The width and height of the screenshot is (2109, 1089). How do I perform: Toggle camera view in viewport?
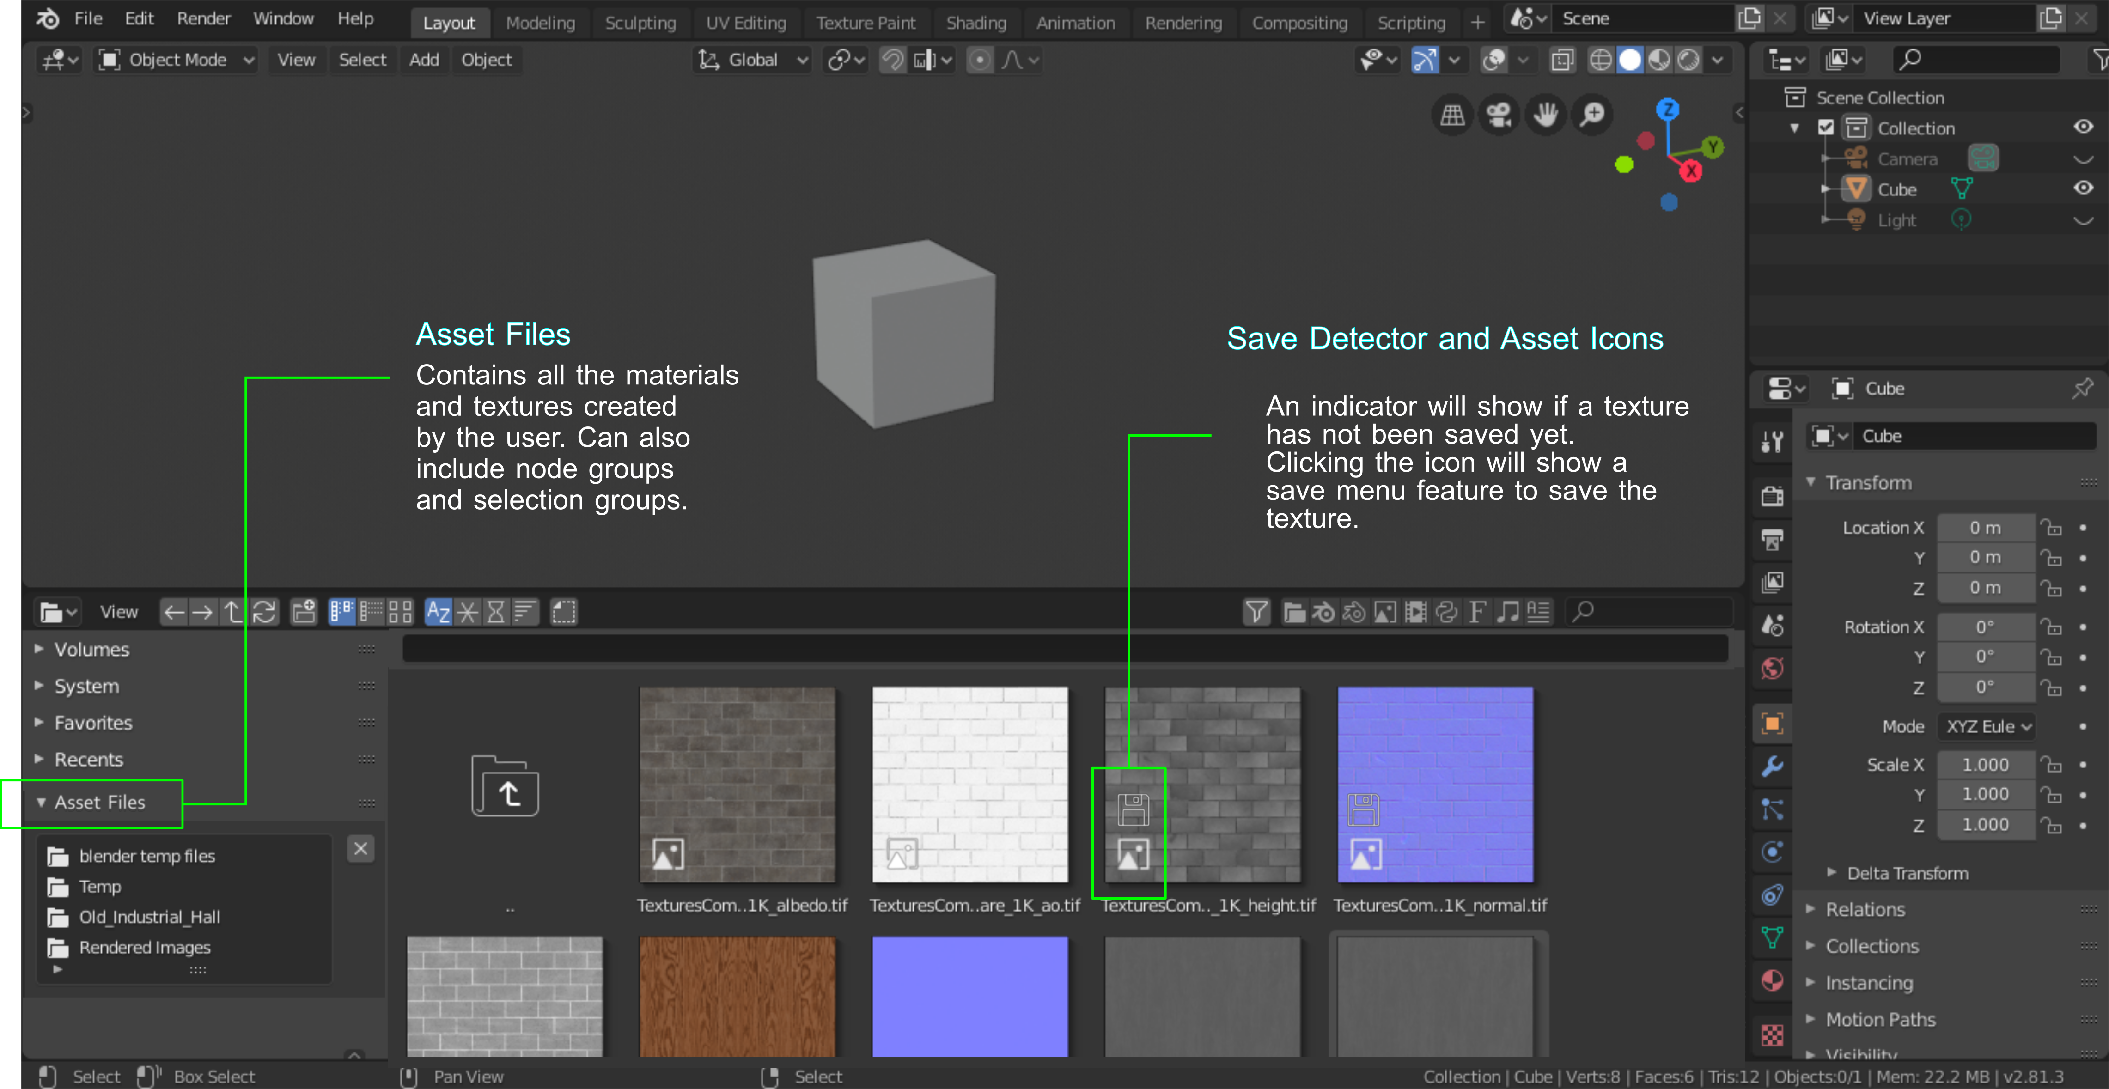click(1499, 116)
